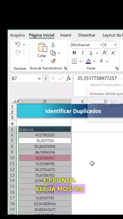Open the font size dropdown showing 9
The height and width of the screenshot is (219, 123).
click(x=110, y=45)
